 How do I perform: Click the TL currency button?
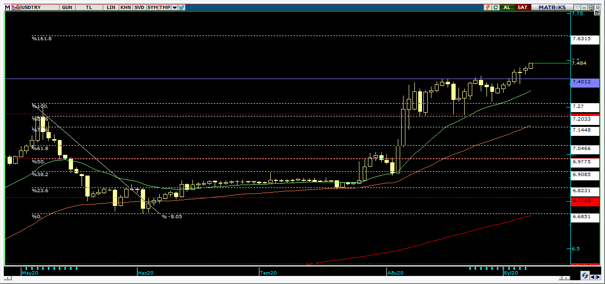[89, 7]
